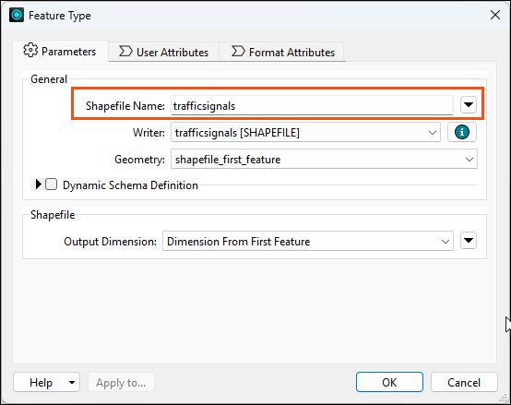511x405 pixels.
Task: Click the writer info icon button
Action: (462, 132)
